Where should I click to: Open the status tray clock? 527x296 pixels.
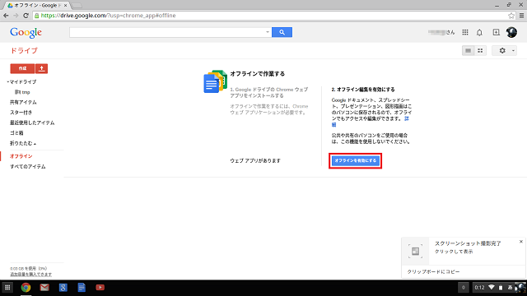tap(479, 288)
